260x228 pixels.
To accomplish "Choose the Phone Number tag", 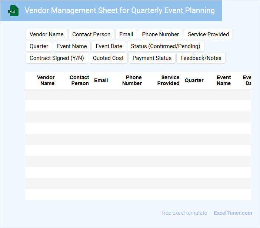I will [x=160, y=34].
